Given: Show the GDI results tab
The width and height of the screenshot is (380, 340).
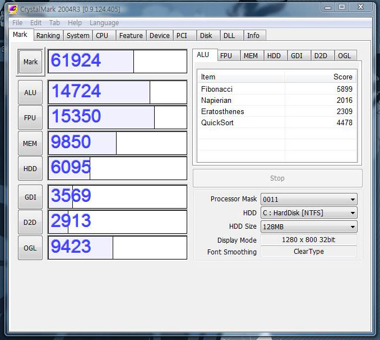Looking at the screenshot, I should coord(299,55).
